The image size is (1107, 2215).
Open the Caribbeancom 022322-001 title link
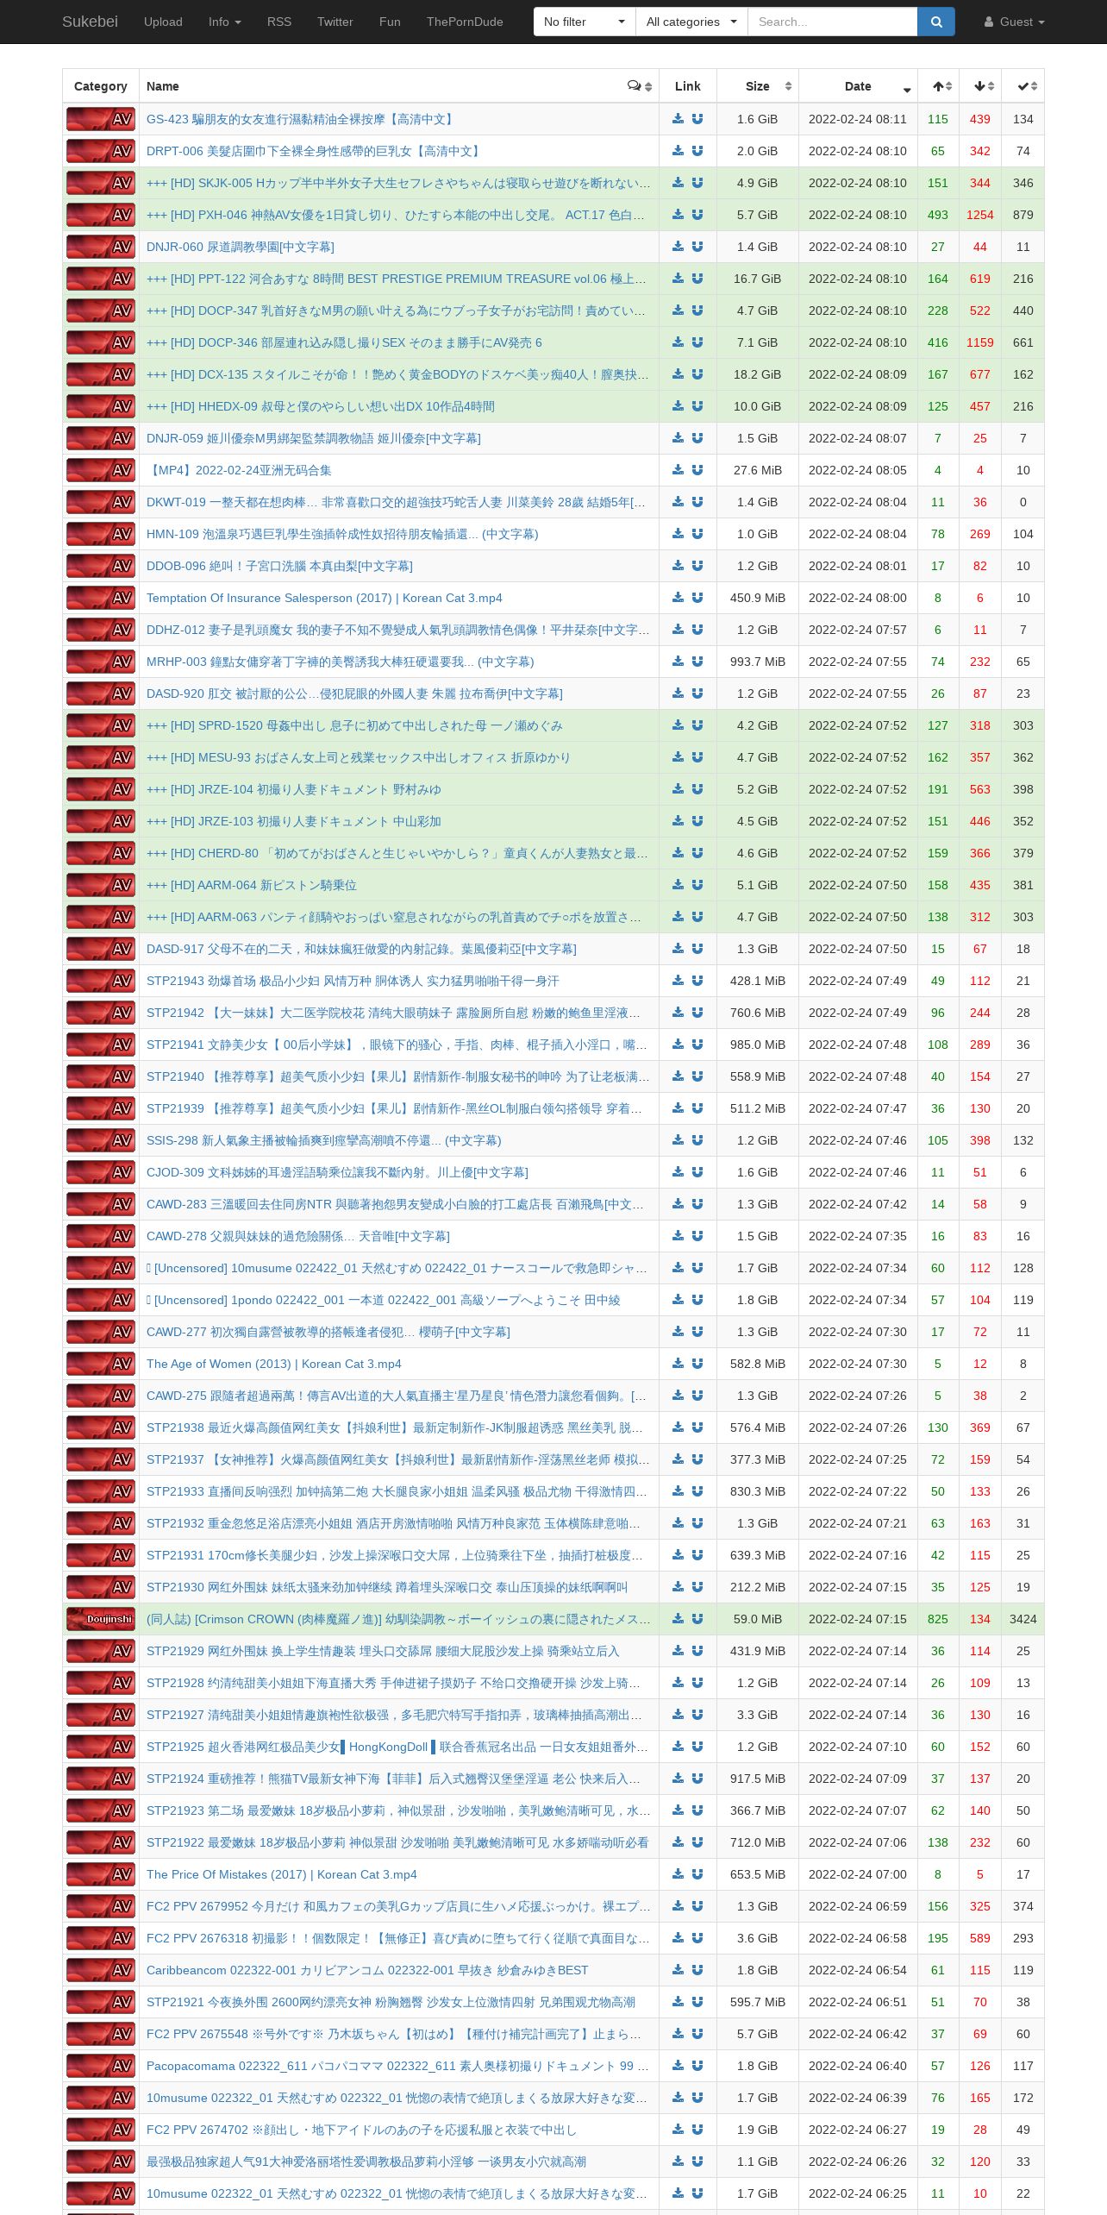click(367, 1970)
